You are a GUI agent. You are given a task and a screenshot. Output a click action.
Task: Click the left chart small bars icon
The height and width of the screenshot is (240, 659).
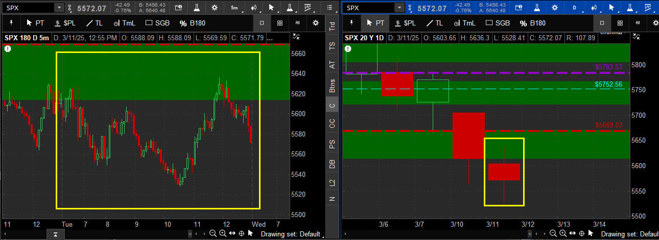click(x=298, y=23)
